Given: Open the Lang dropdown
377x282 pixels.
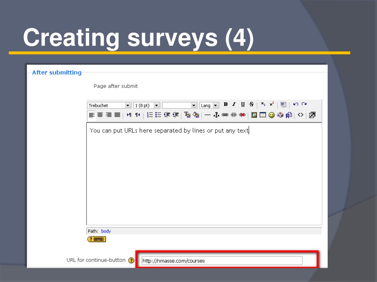Looking at the screenshot, I should point(209,105).
